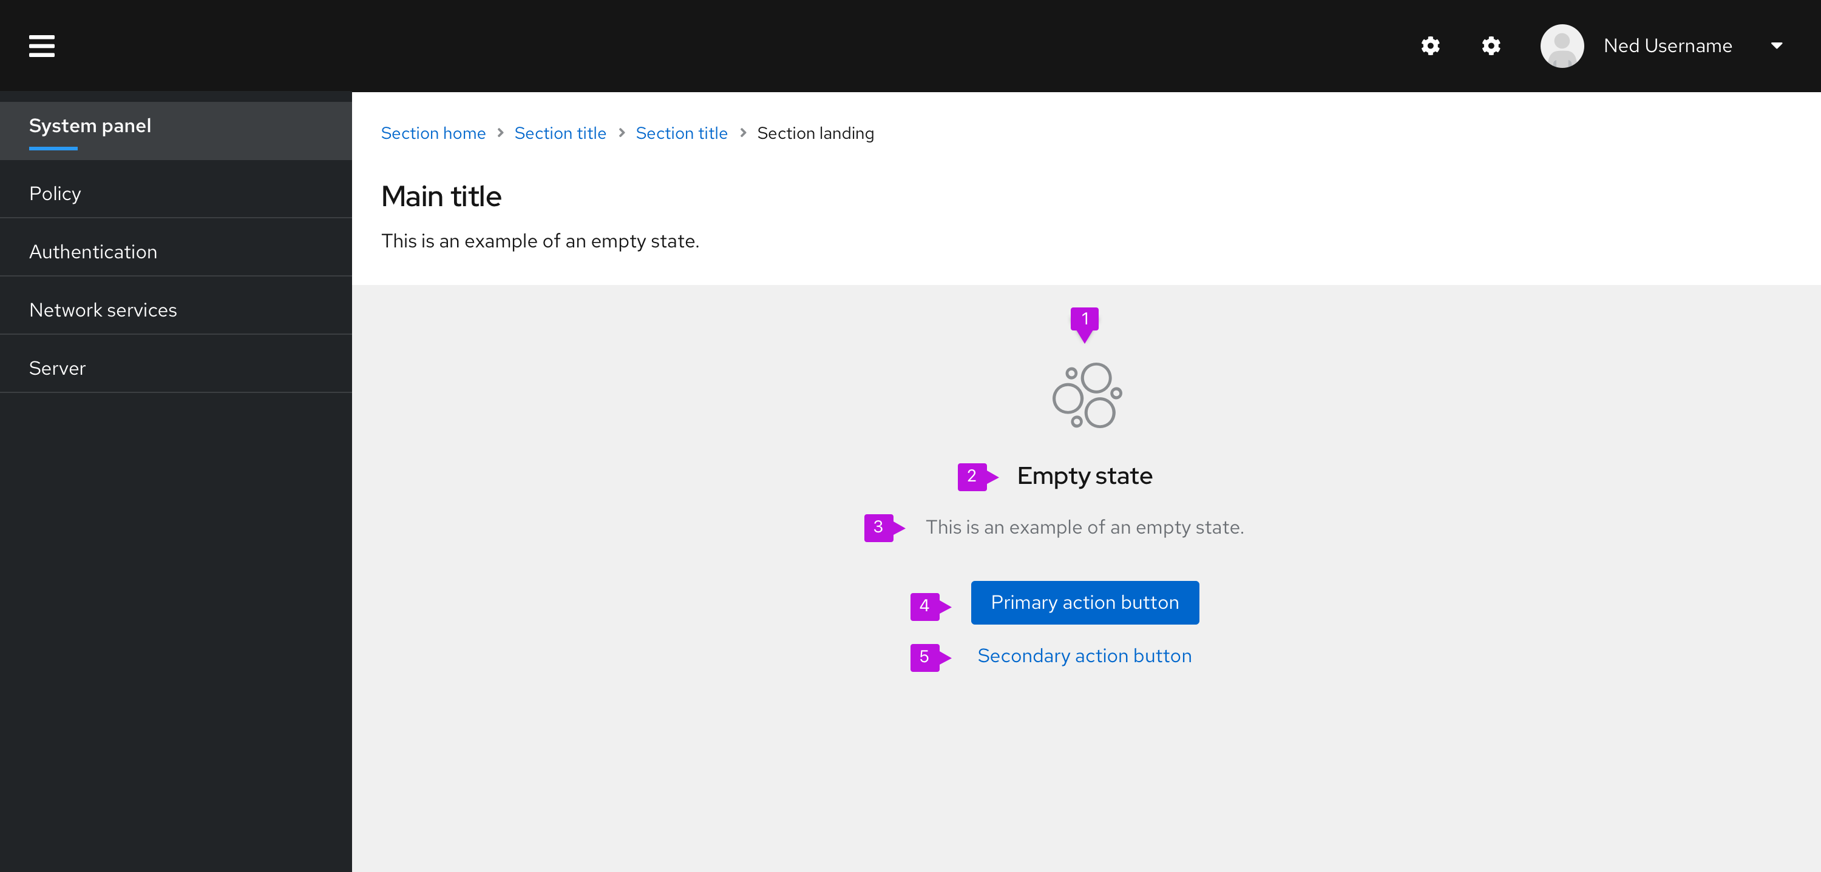Click the second settings gear icon
The height and width of the screenshot is (872, 1821).
click(1491, 46)
